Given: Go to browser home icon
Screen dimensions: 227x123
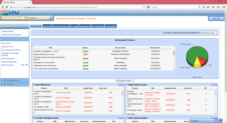Looking at the screenshot, I should [218, 7].
